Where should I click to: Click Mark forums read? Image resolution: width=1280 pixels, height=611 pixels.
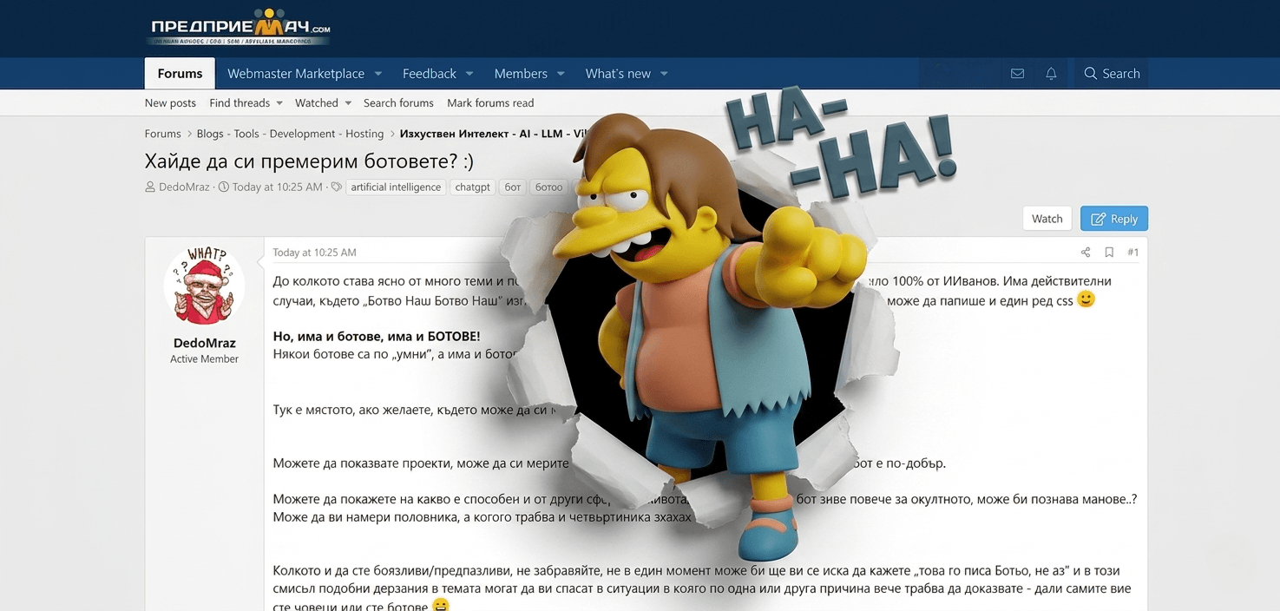coord(490,102)
